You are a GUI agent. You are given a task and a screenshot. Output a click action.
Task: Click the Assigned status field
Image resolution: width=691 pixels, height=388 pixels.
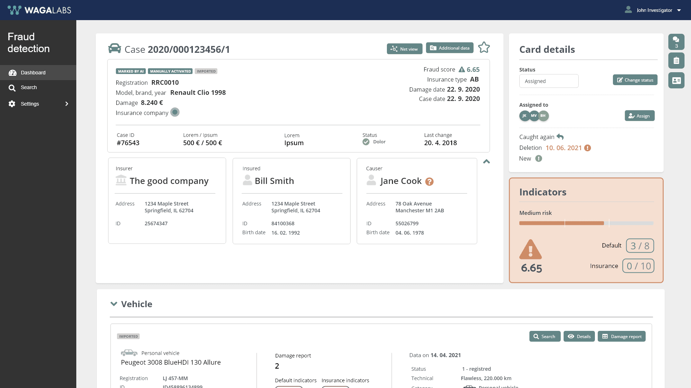pyautogui.click(x=548, y=81)
